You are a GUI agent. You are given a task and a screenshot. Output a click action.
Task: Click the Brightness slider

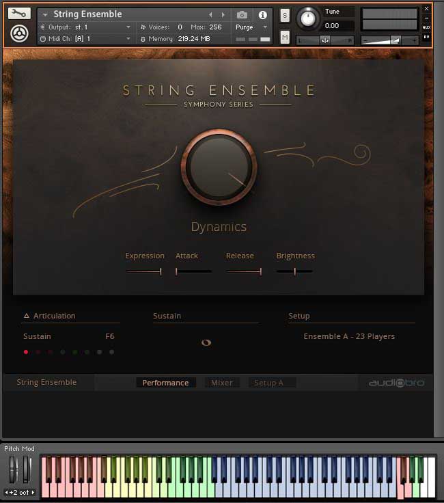point(295,271)
